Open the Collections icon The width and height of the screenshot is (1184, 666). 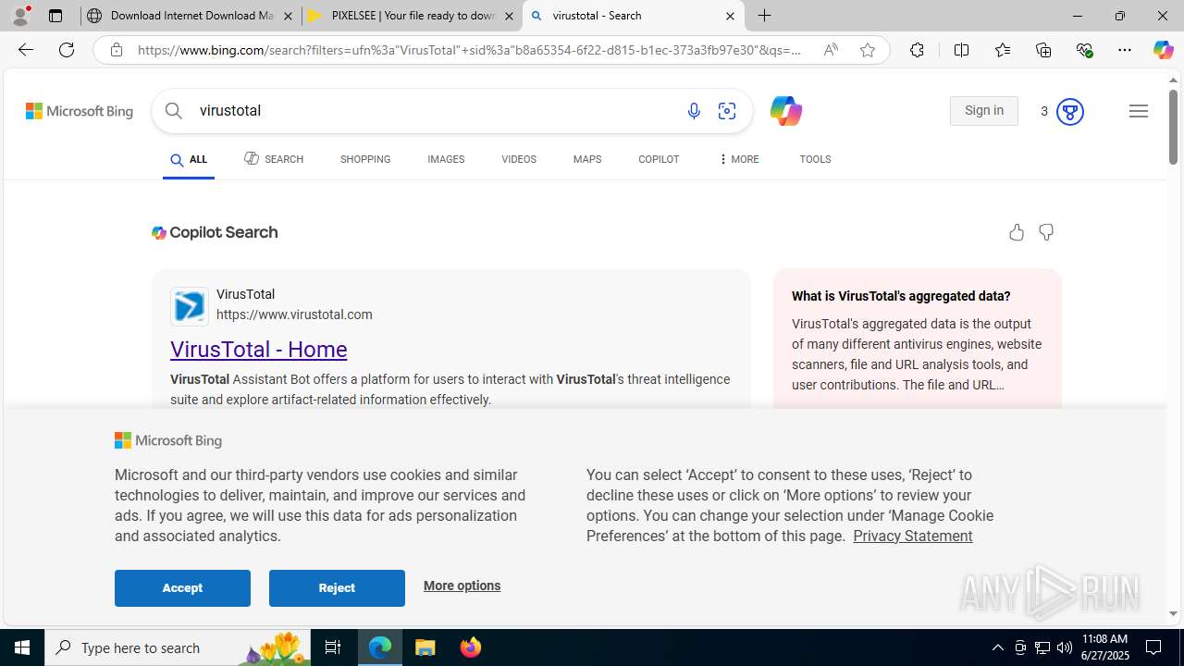[x=1043, y=50]
